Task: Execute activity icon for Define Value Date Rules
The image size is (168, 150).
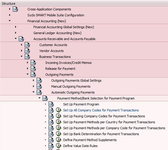Action: coord(59,146)
